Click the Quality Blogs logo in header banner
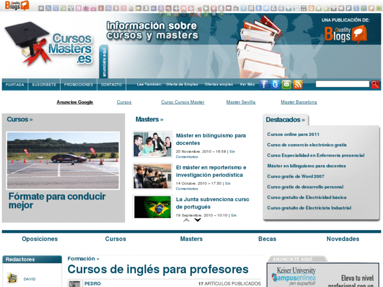Screen dimensions: 383x287 (346, 34)
